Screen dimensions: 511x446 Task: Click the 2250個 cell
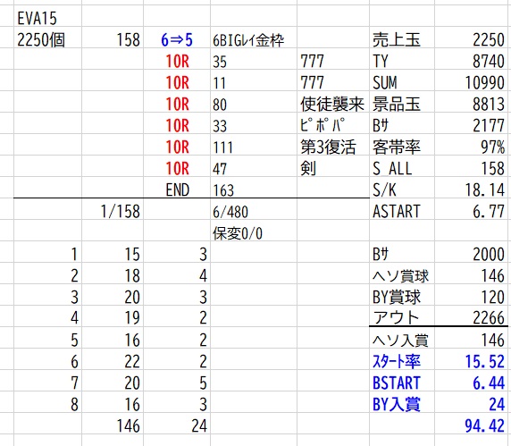(x=47, y=40)
